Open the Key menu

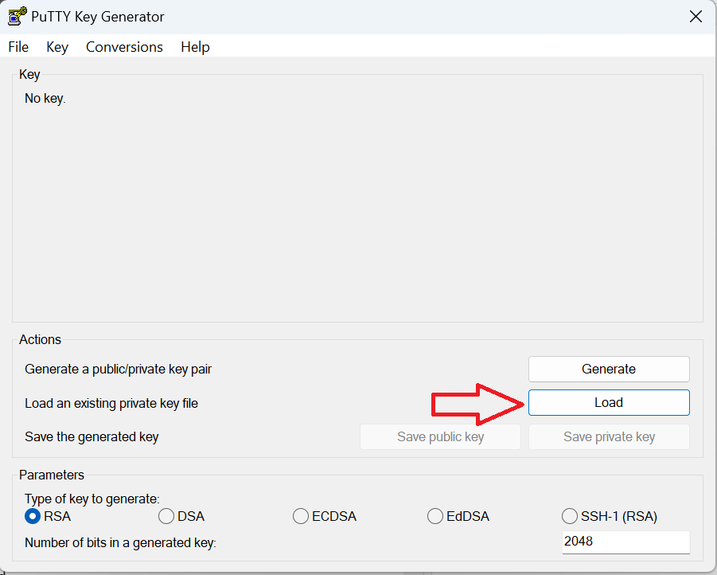coord(57,47)
